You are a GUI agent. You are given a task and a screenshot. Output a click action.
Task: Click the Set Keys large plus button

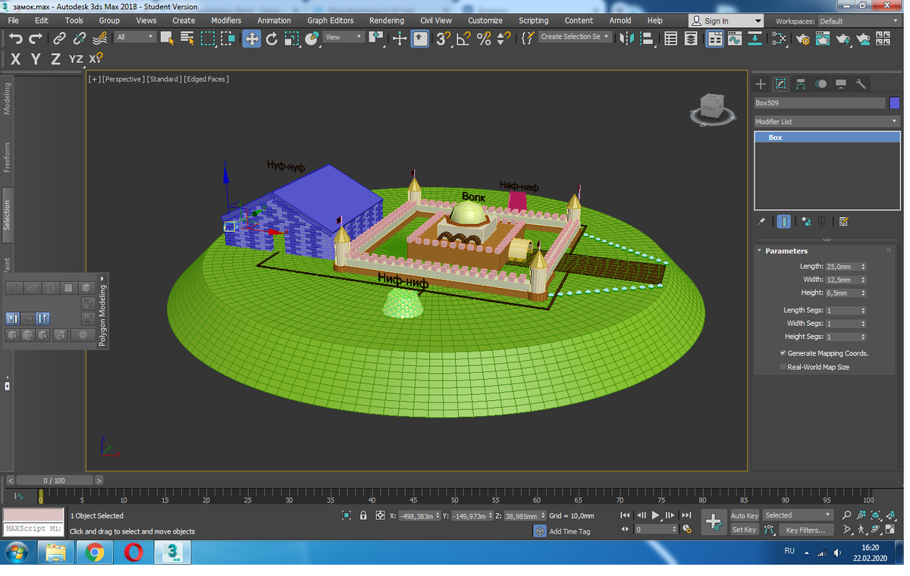tap(714, 522)
